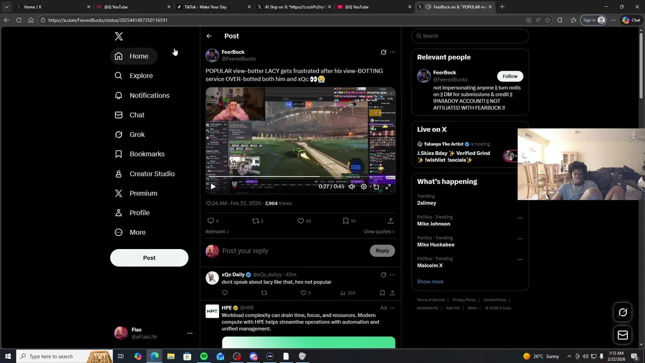Click back arrow beside Post heading
Screen dimensions: 645x363
click(209, 36)
